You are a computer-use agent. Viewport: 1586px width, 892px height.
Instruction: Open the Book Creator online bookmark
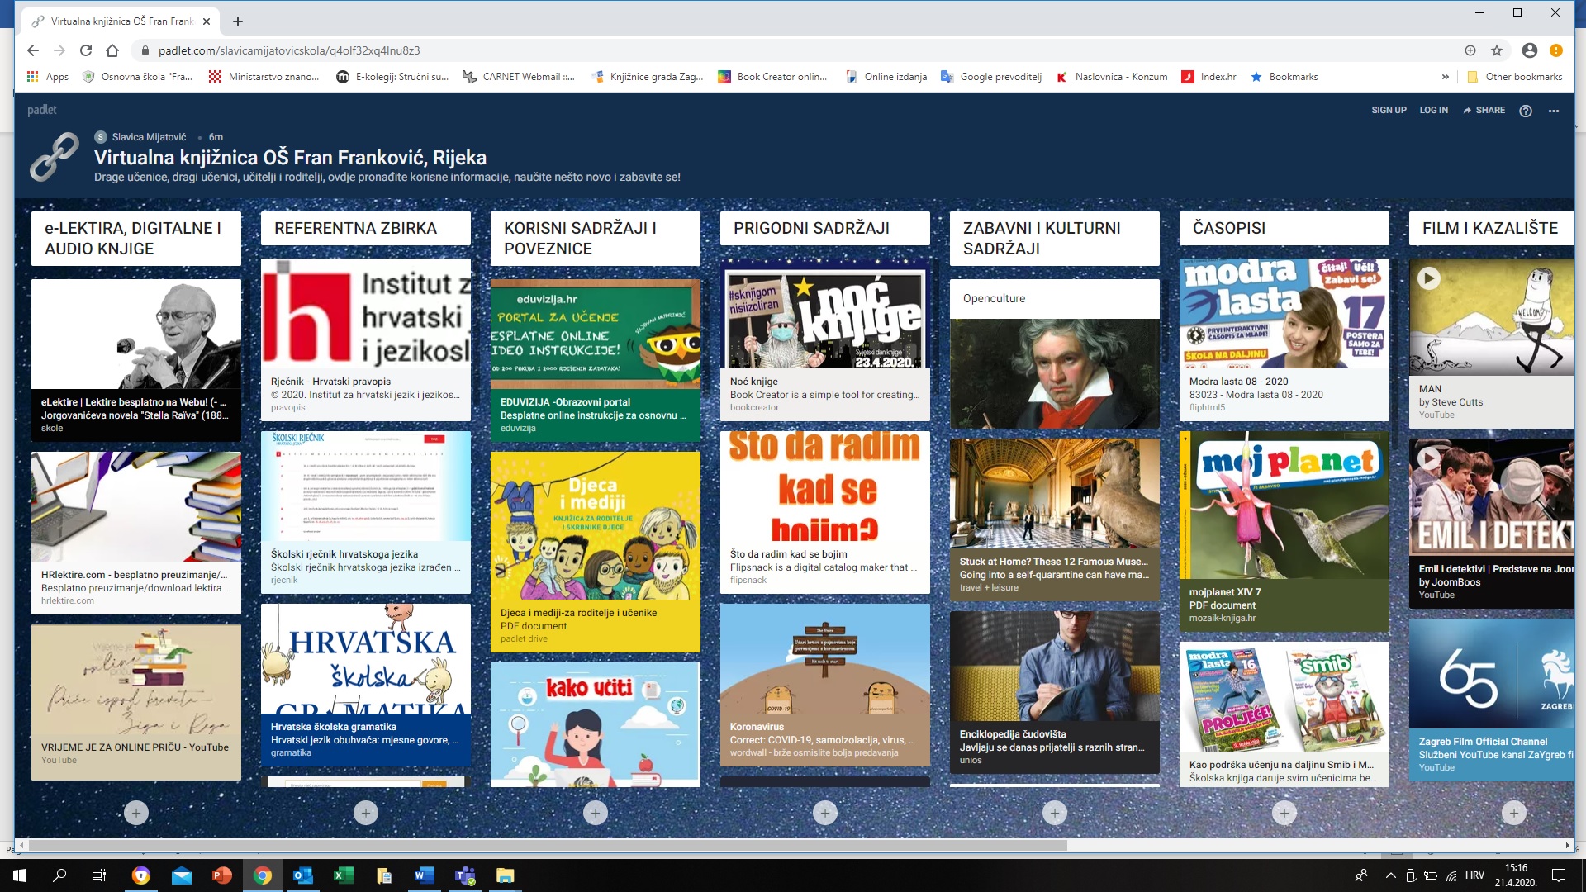pyautogui.click(x=772, y=77)
